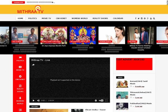Open video settings gear
The width and height of the screenshot is (168, 112).
[x=96, y=100]
